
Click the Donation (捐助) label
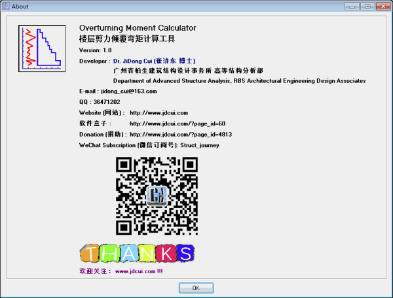[x=103, y=134]
